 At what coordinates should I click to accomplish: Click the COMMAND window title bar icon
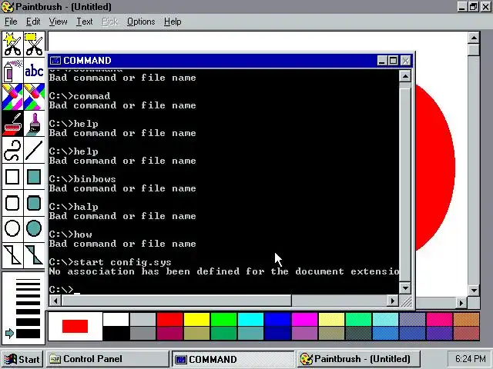[x=55, y=60]
